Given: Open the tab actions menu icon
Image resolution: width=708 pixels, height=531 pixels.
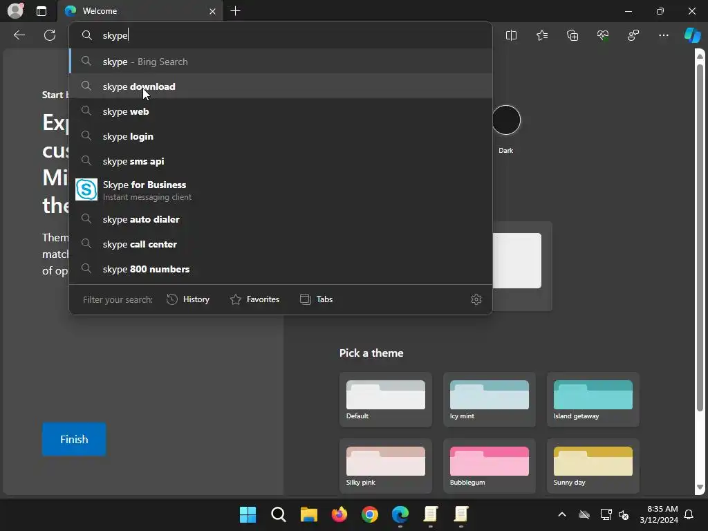Looking at the screenshot, I should coord(41,11).
